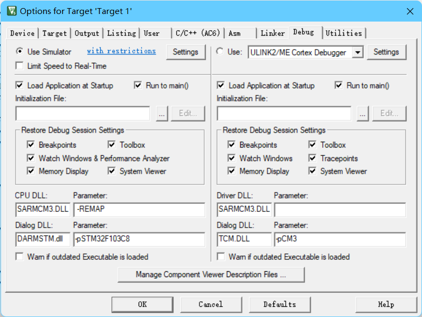Toggle simulator System Viewer checkbox
Screen dimensions: 422x317
point(112,171)
